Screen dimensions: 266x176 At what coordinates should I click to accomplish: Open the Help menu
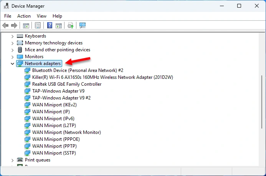tap(57, 16)
